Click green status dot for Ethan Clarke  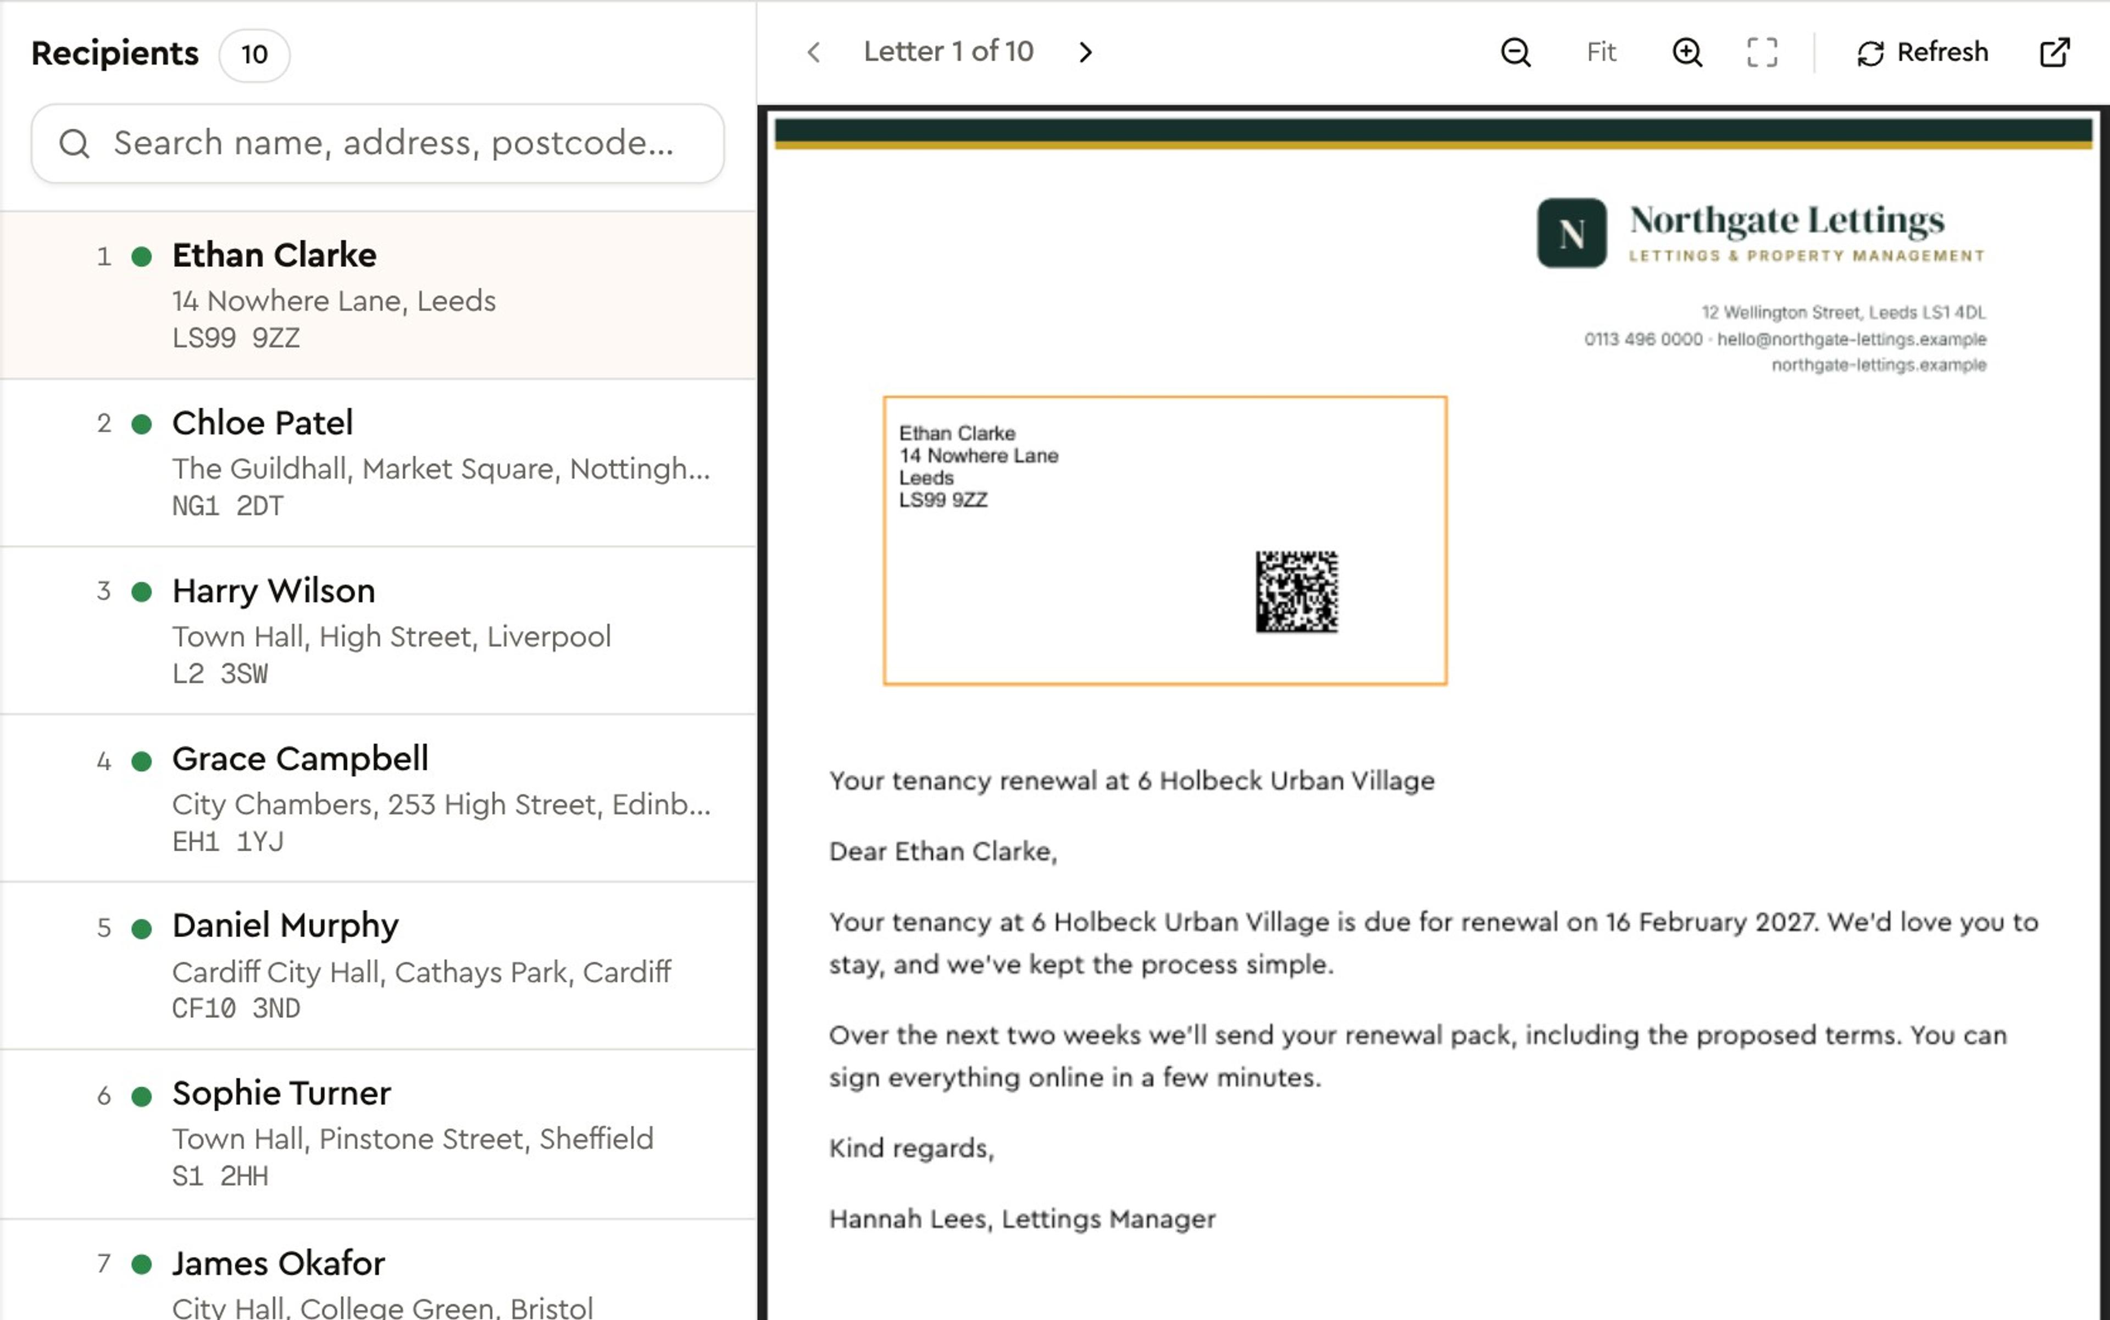pos(141,257)
